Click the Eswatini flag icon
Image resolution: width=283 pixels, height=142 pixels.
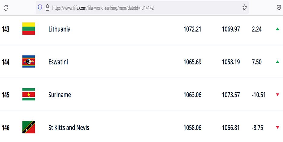pos(28,62)
